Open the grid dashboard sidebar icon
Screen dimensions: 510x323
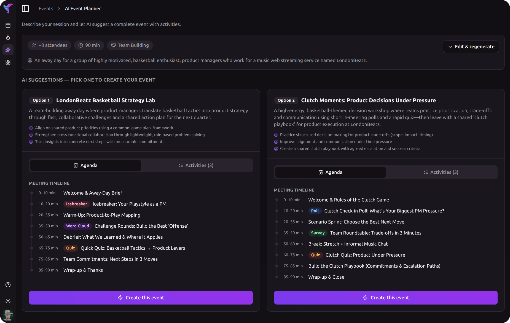tap(8, 62)
